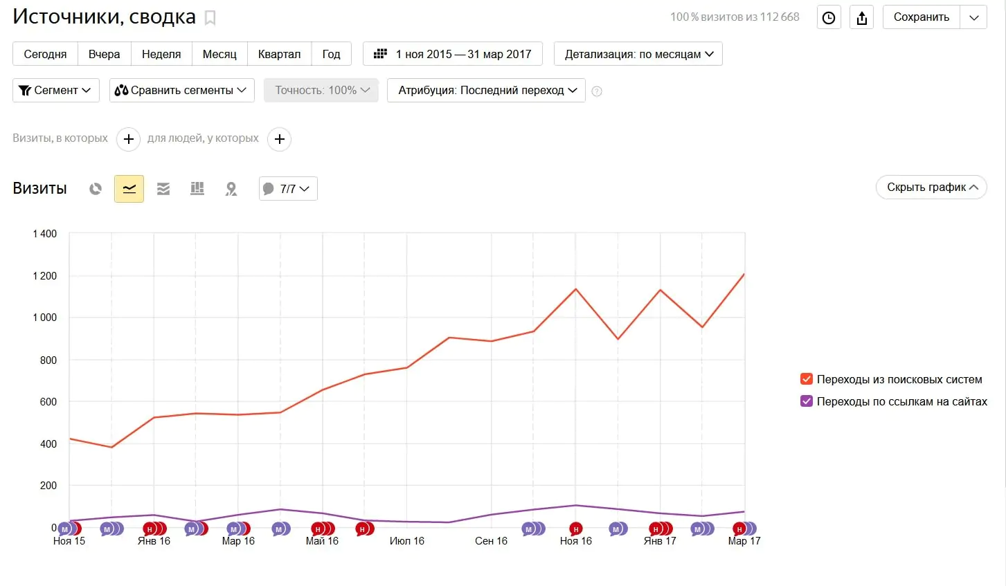Click Скрыть график button
The image size is (1006, 586).
tap(931, 187)
